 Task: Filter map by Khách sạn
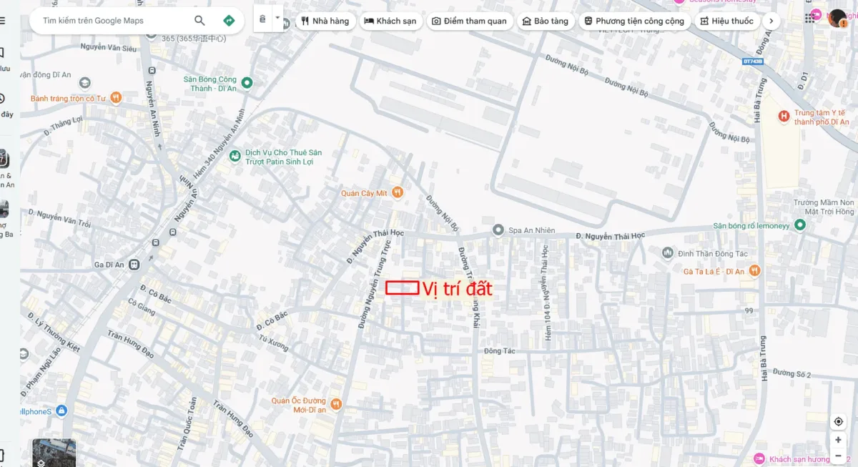[390, 21]
